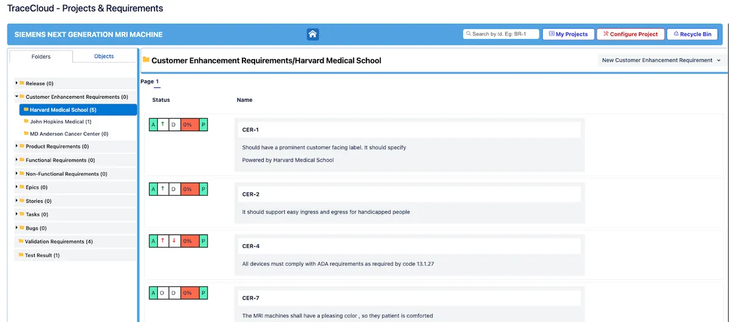Expand the Product Requirements folder arrow
This screenshot has height=322, width=729.
click(x=16, y=146)
